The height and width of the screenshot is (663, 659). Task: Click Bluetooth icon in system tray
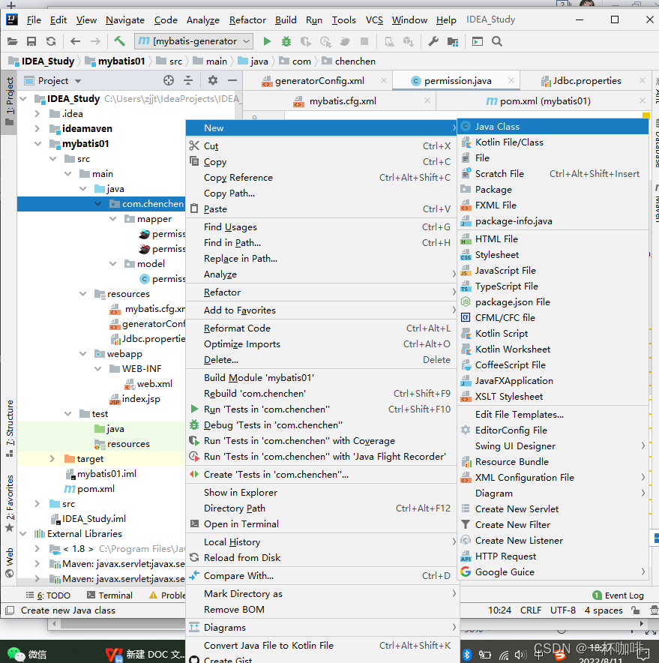click(x=466, y=655)
